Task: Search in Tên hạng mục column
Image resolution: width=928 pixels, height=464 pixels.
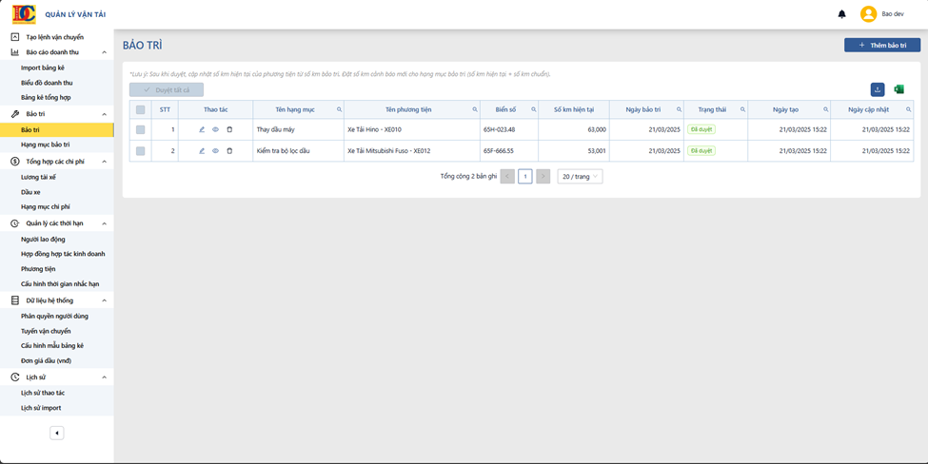Action: 339,109
